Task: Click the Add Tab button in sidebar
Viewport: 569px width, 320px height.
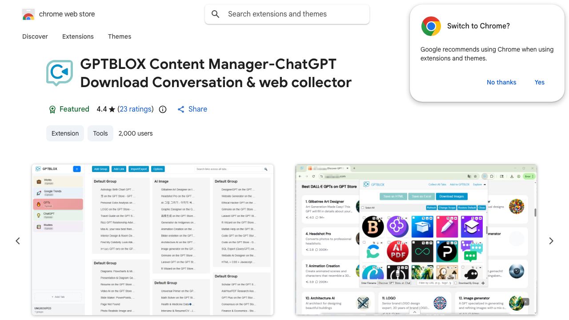Action: click(58, 296)
